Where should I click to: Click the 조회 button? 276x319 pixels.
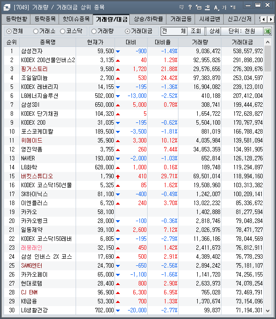196,31
